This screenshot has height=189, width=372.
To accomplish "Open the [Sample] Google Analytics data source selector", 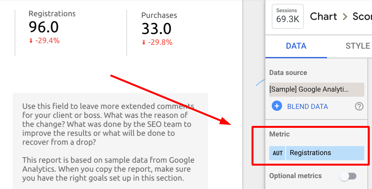I will 316,89.
